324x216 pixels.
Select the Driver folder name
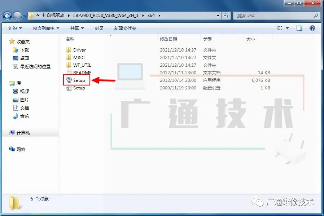click(x=79, y=50)
